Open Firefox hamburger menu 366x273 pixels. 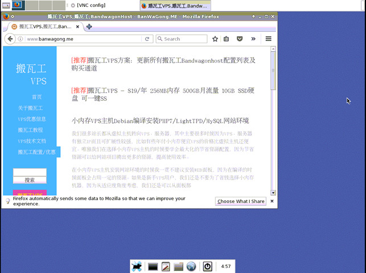269,39
